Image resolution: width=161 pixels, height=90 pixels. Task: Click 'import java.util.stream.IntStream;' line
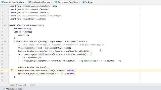(28, 19)
